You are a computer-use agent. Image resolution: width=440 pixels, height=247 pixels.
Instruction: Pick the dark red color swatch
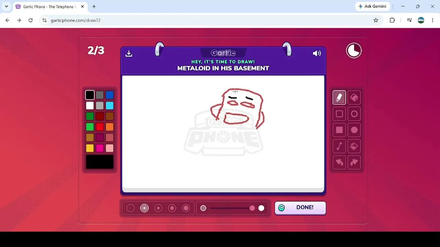click(x=100, y=116)
